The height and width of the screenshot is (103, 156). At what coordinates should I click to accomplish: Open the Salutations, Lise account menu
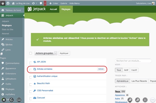(x=143, y=3)
